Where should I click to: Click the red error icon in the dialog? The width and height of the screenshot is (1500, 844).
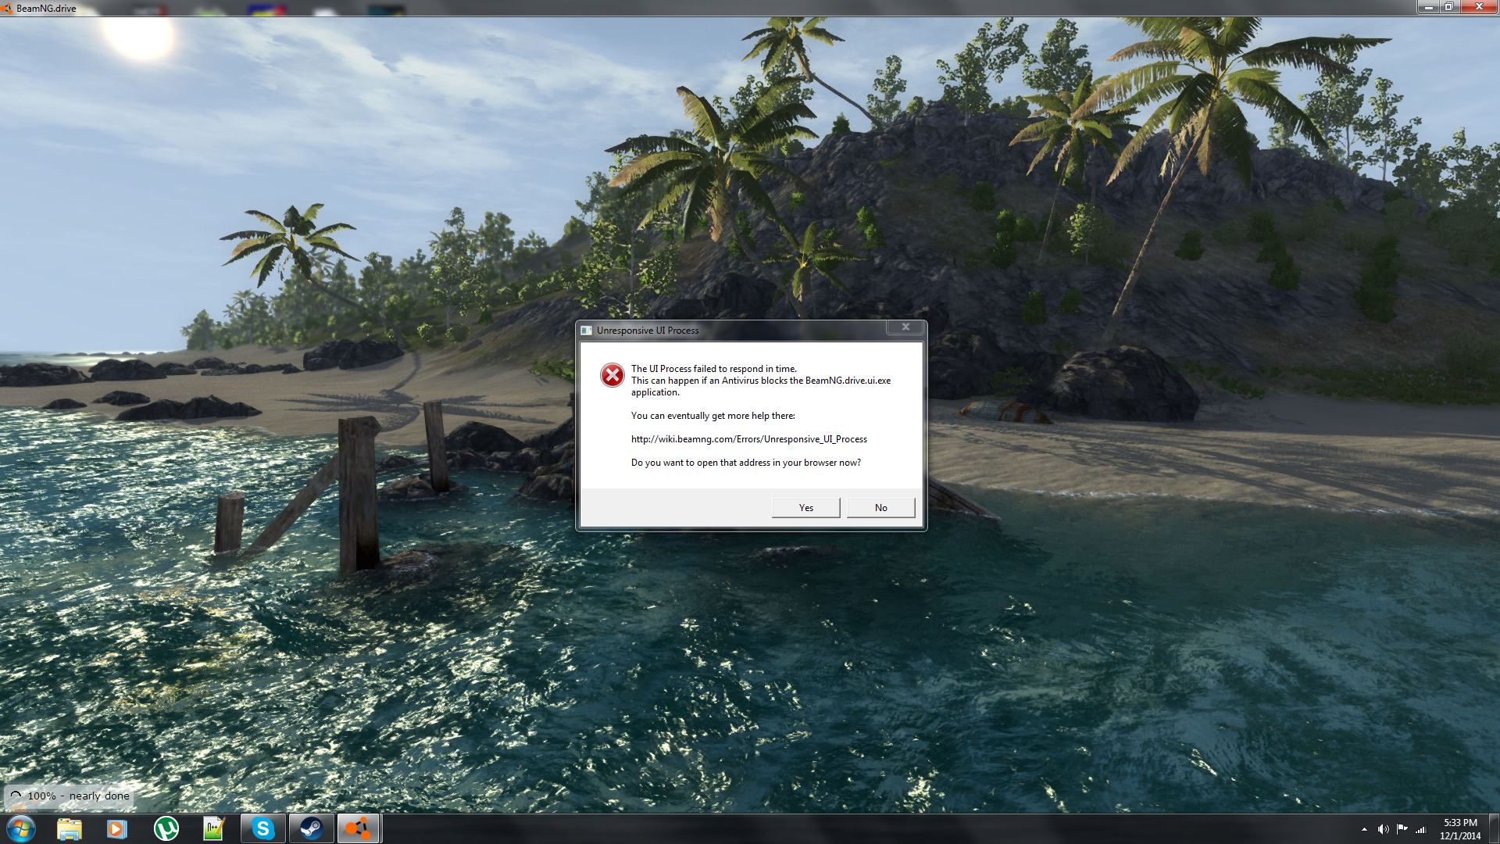(612, 375)
